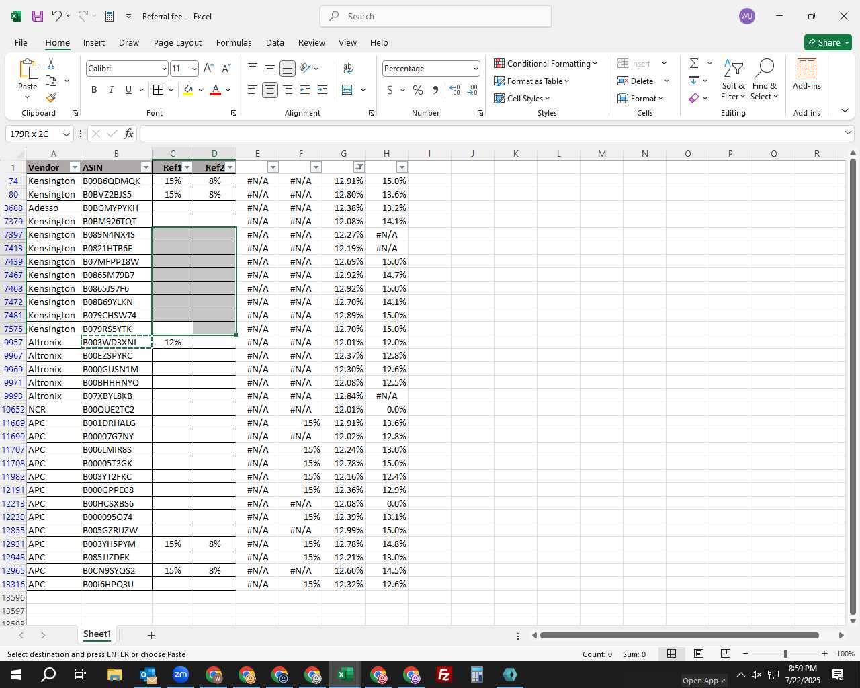
Task: Apply Percent Style icon
Action: pyautogui.click(x=418, y=90)
